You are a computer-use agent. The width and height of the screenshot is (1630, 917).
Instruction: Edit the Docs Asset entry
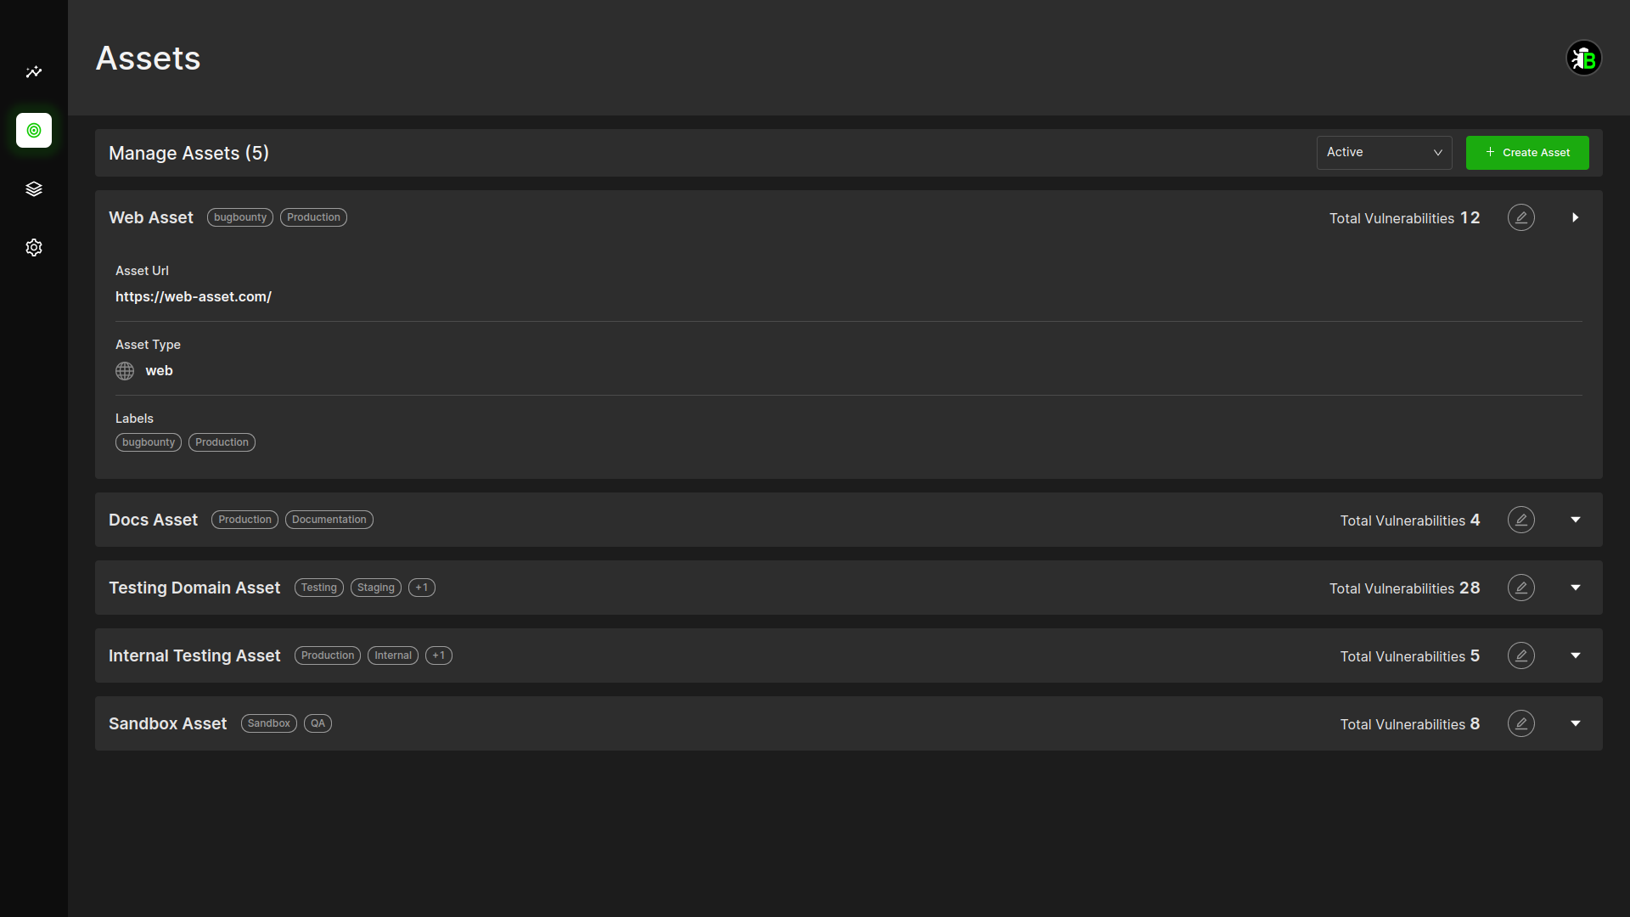click(1520, 520)
